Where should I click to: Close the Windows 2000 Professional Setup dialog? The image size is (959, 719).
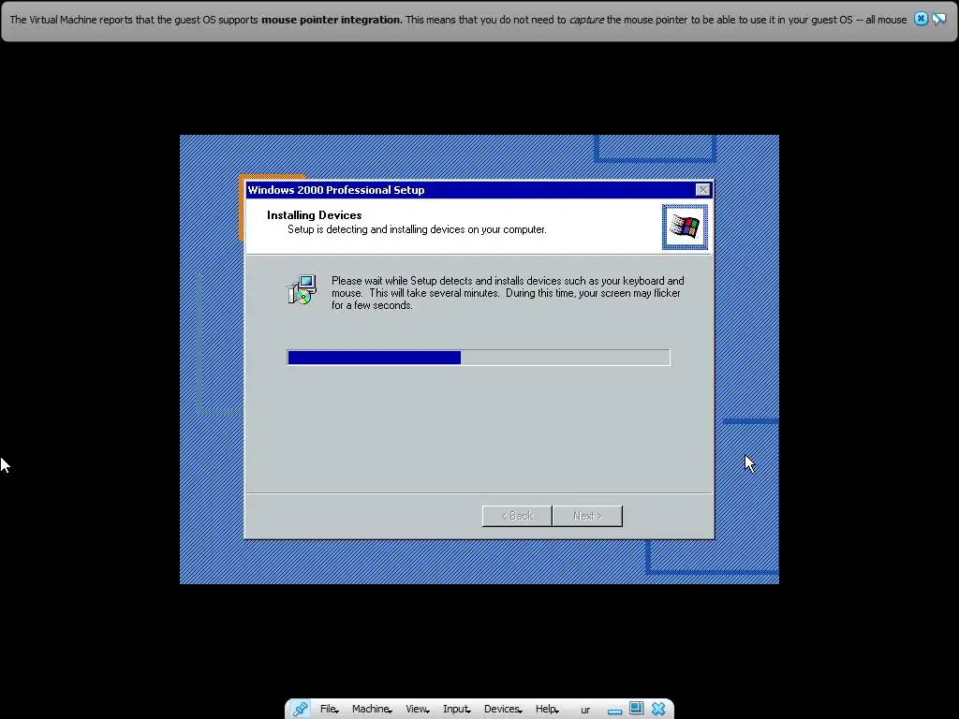tap(703, 190)
